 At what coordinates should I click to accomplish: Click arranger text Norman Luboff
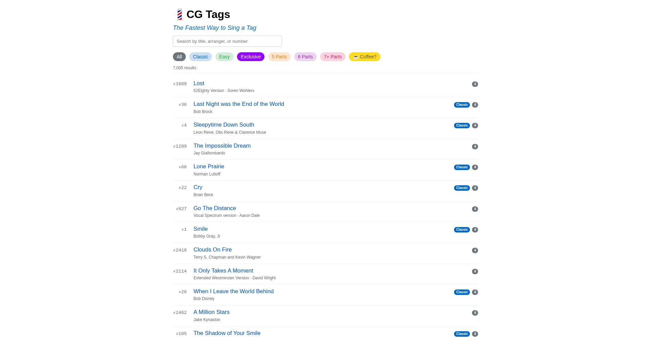(x=207, y=174)
